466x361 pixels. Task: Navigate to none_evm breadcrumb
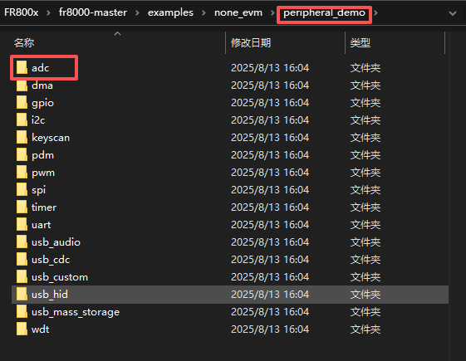coord(238,12)
